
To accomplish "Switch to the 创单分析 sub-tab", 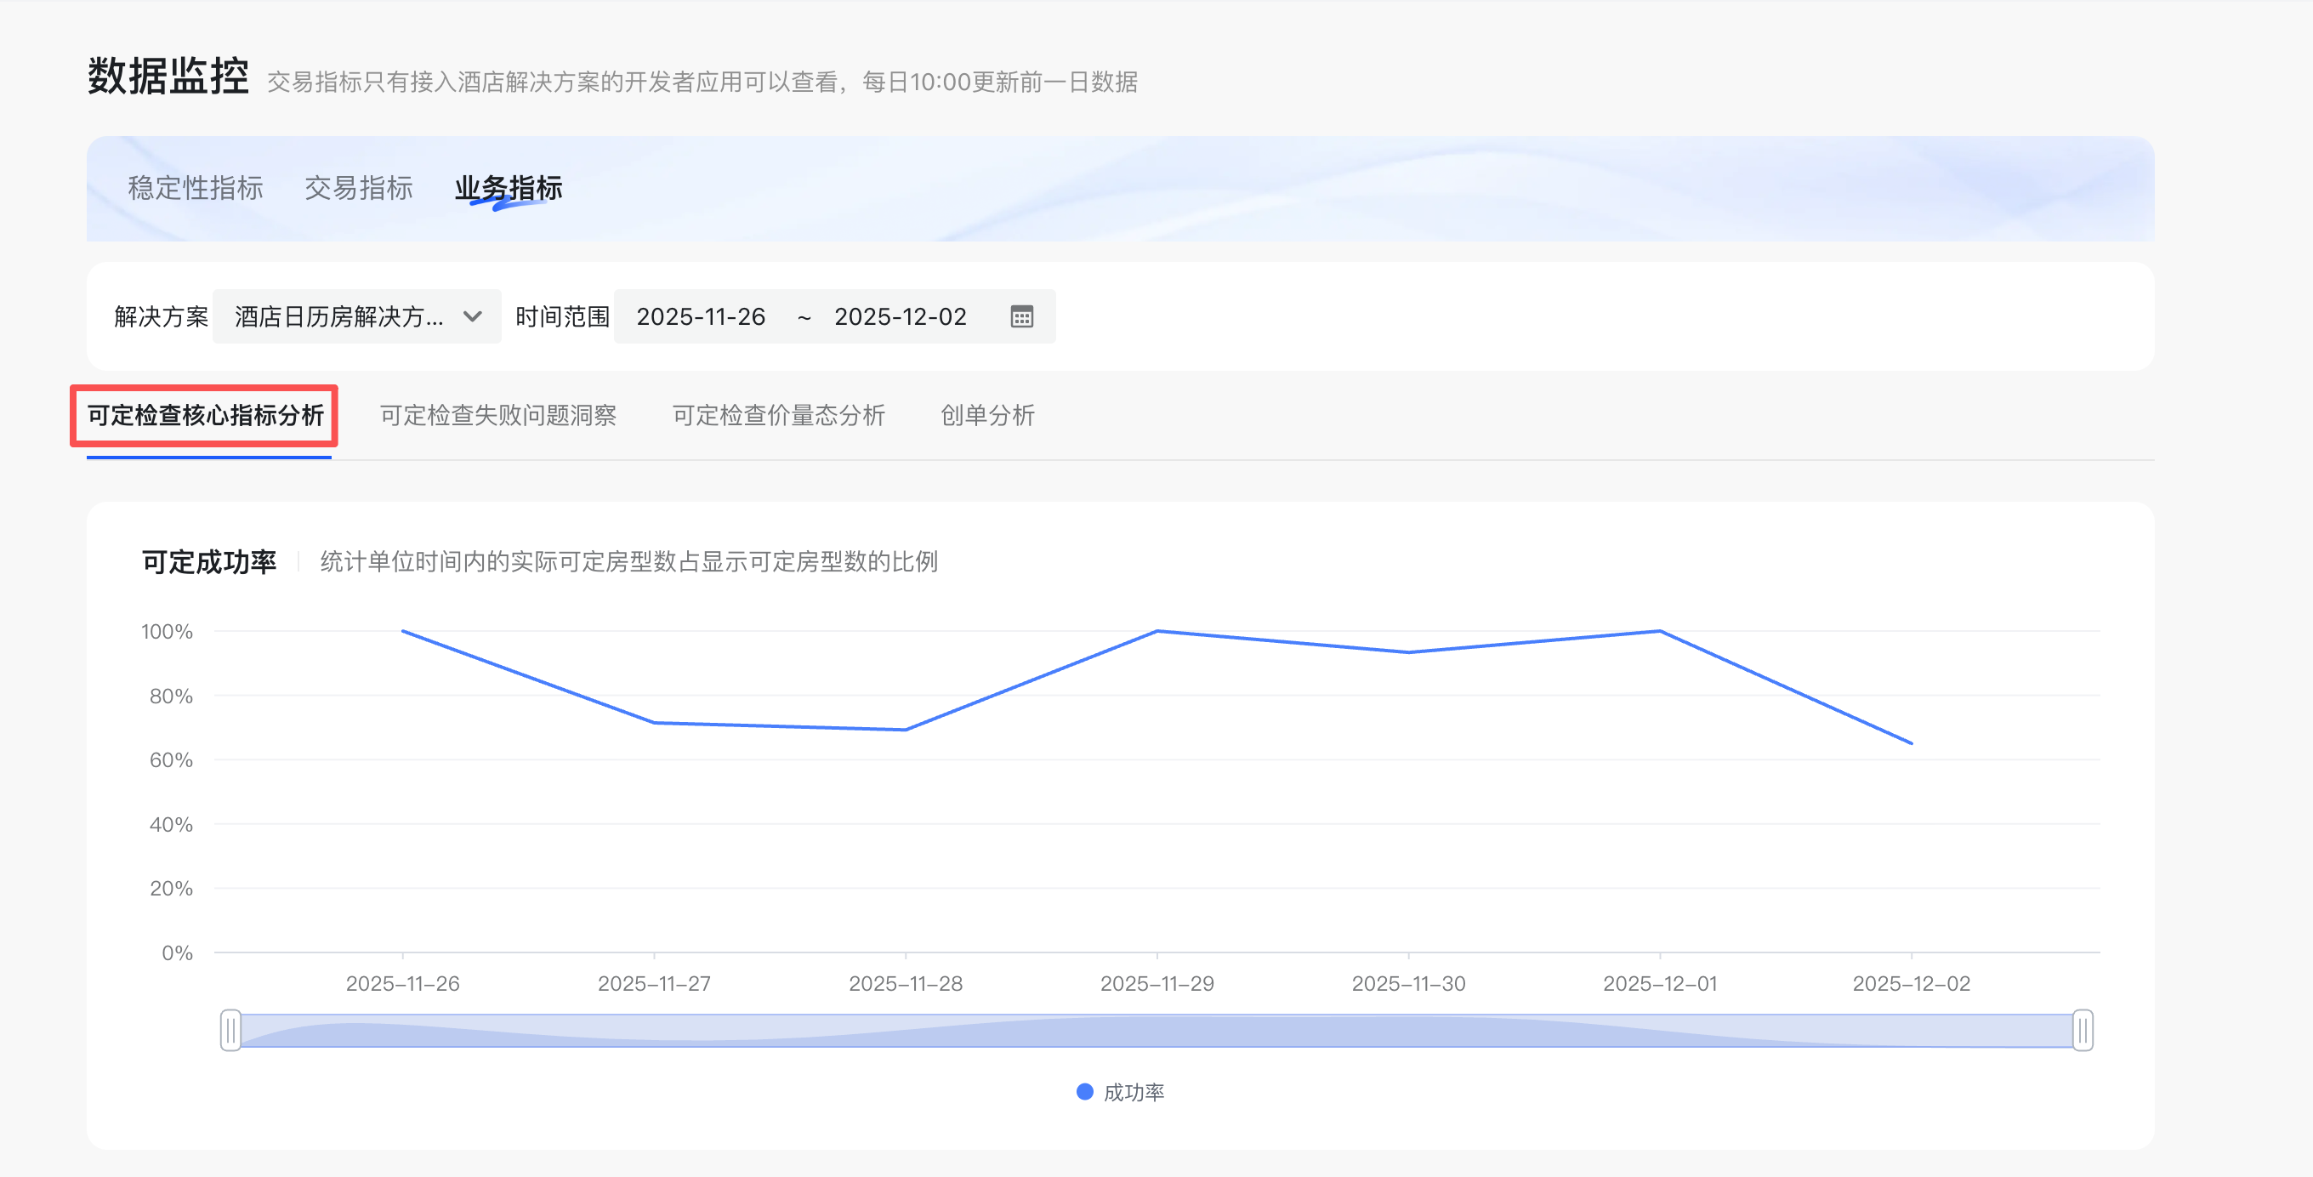I will pos(986,416).
